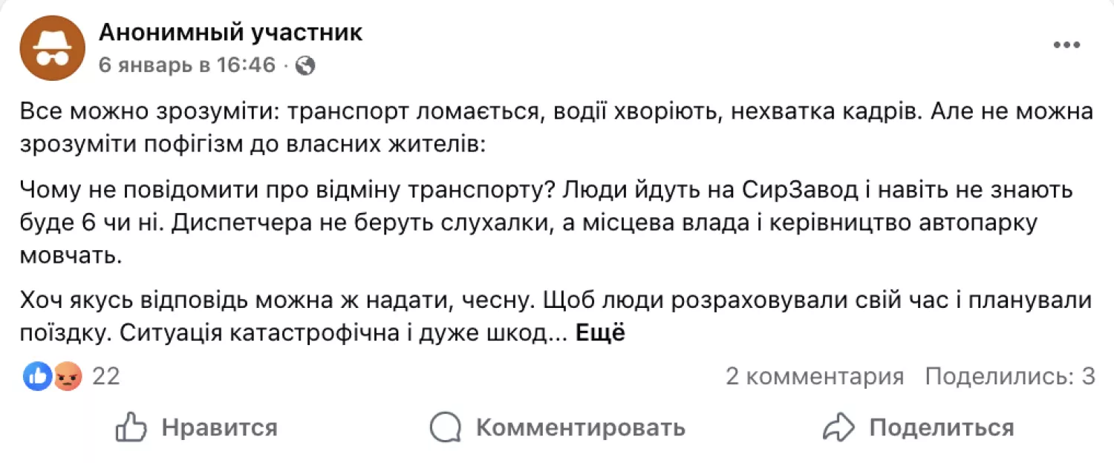This screenshot has width=1114, height=463.
Task: Expand comments via 2 комментария
Action: [814, 377]
